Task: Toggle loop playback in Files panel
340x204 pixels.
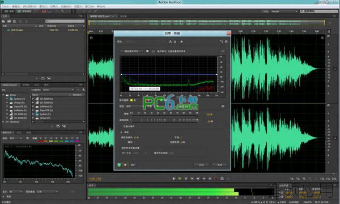Action: tap(42, 78)
